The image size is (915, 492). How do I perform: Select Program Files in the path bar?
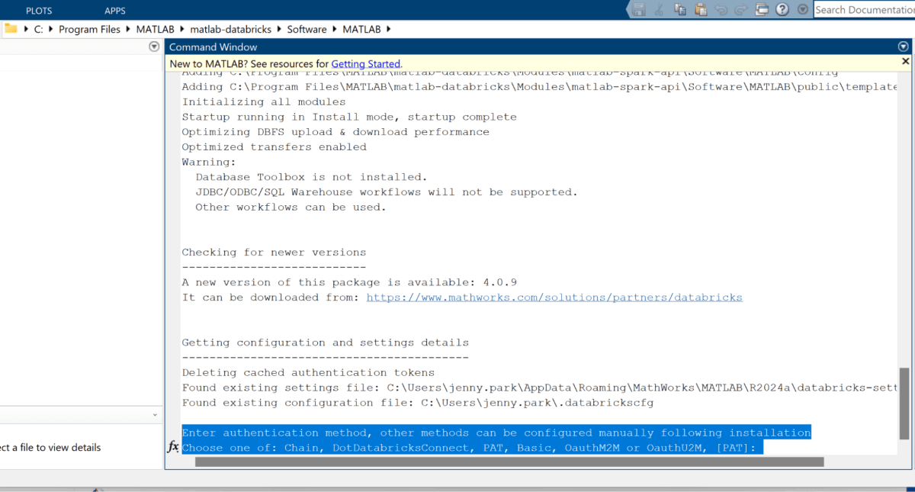89,29
